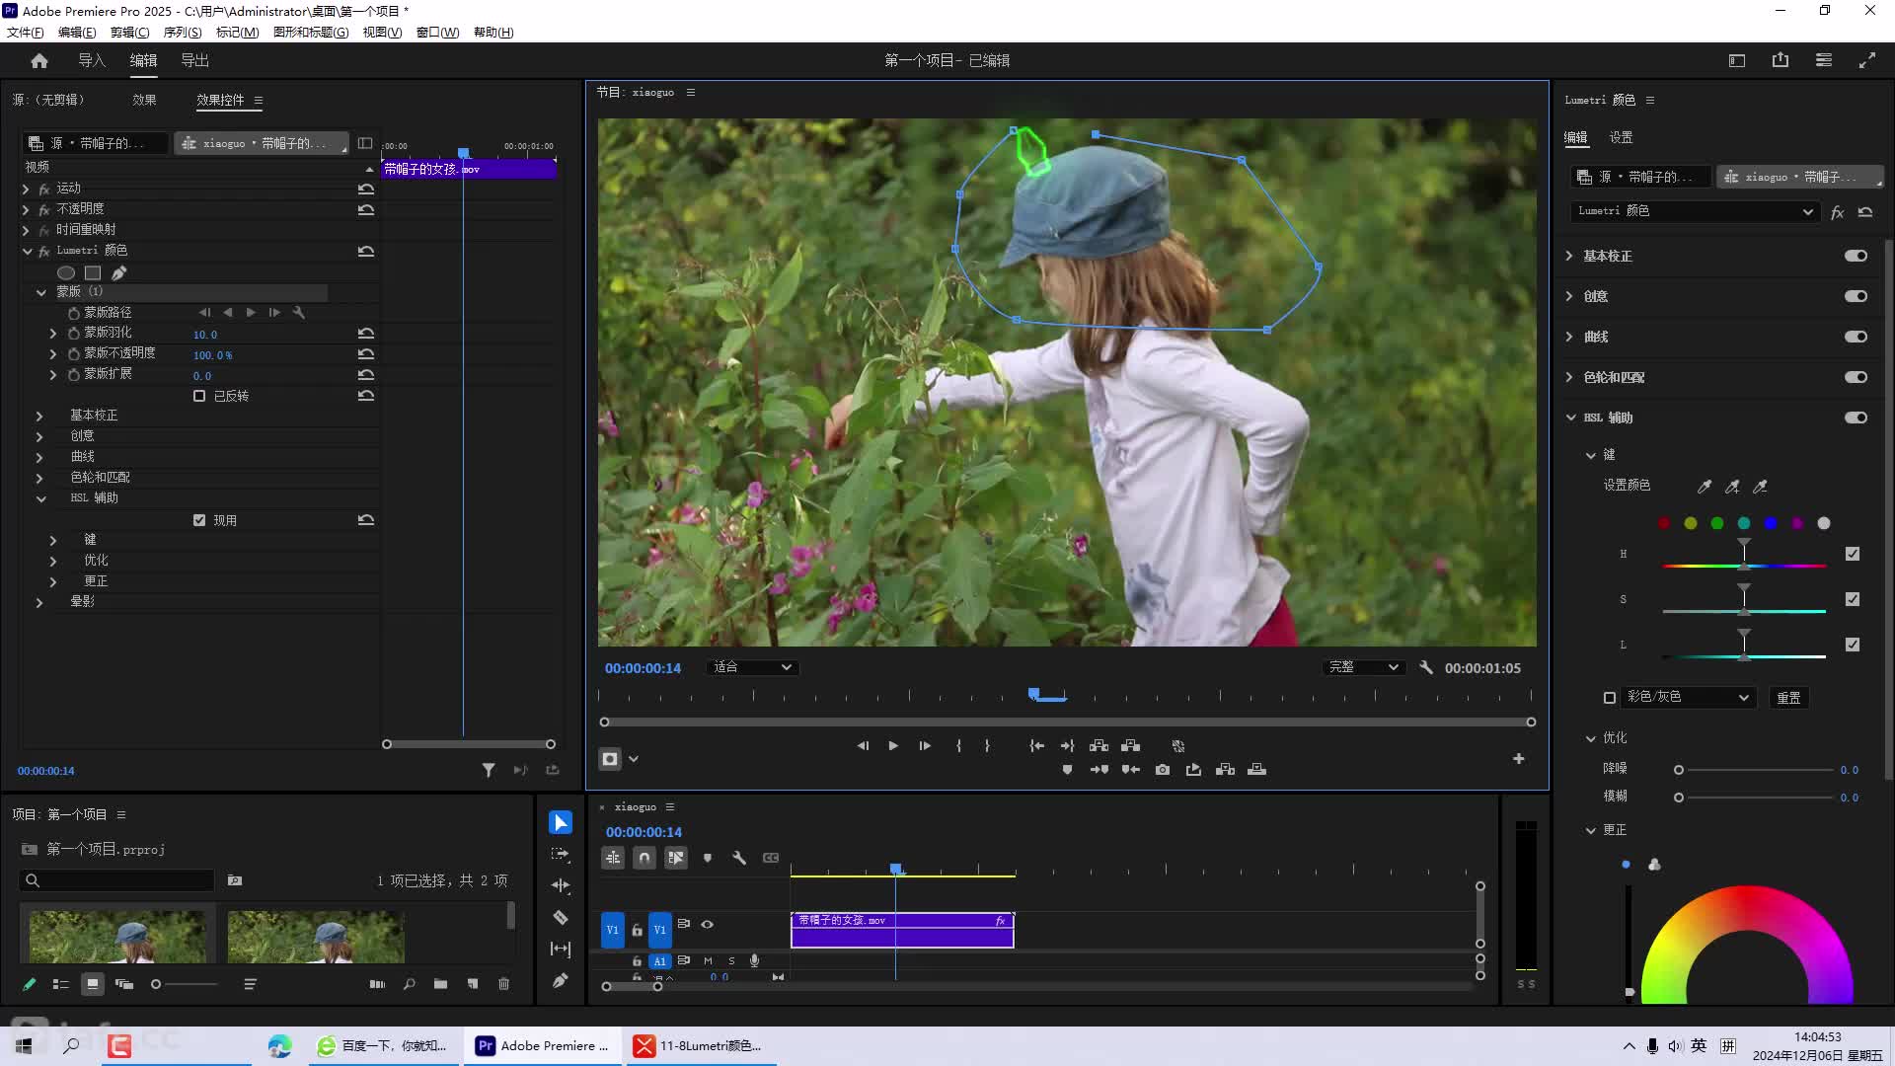Image resolution: width=1895 pixels, height=1066 pixels.
Task: Select the free draw bezier pen mask
Action: 119,272
